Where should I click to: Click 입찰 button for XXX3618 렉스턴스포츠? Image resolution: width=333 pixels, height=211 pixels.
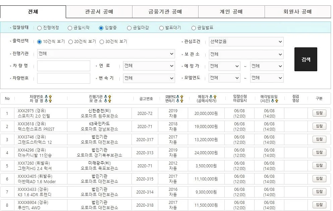[x=319, y=126]
